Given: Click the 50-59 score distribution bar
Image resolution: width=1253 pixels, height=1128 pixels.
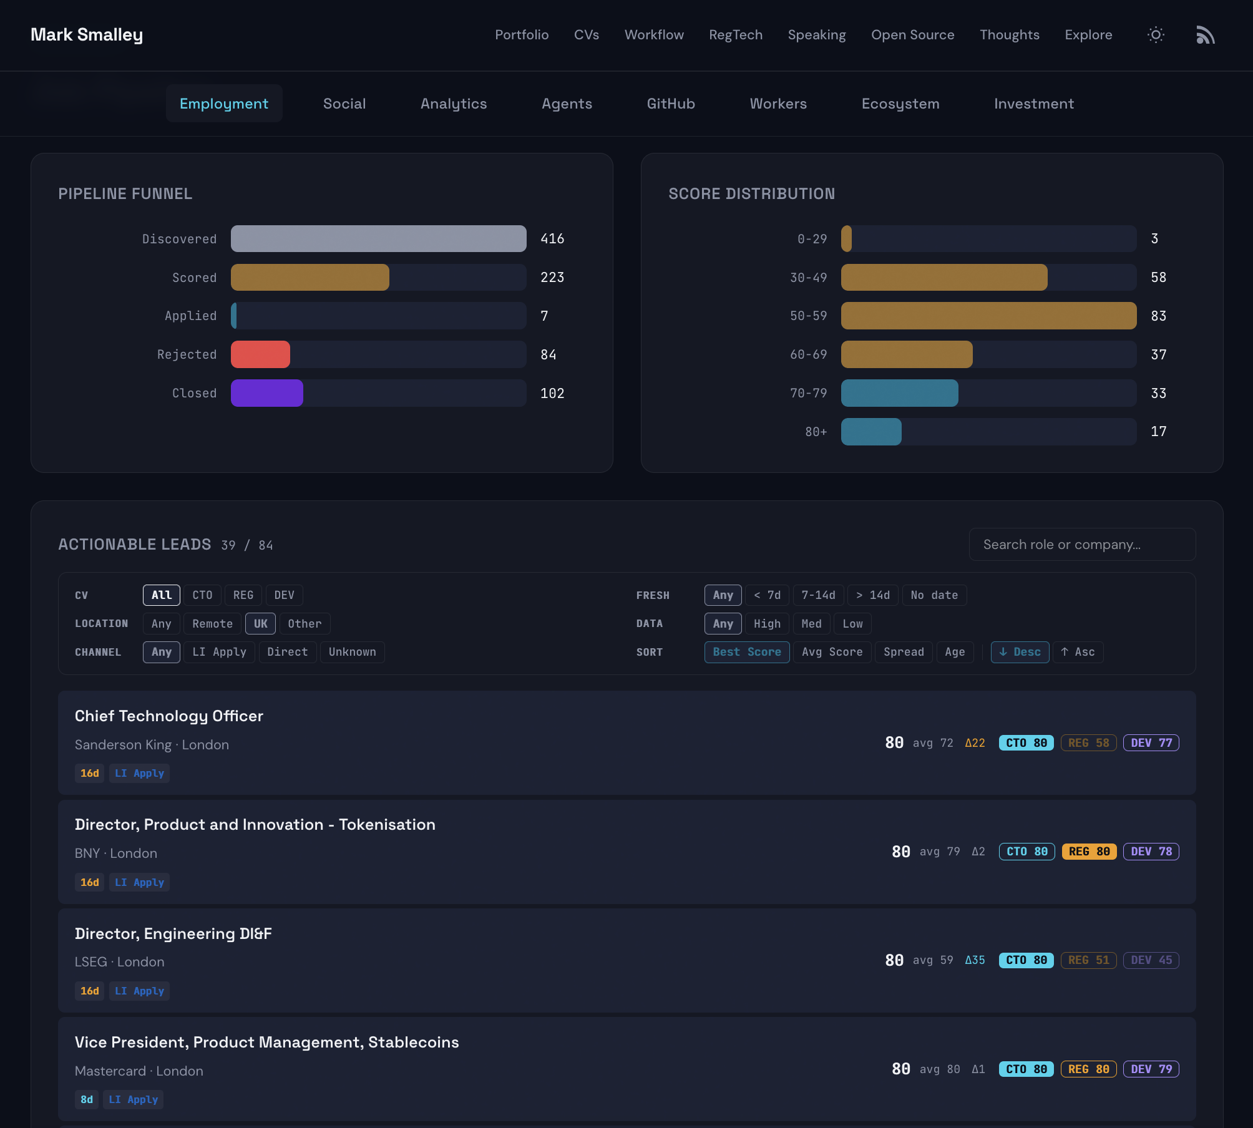Looking at the screenshot, I should click(x=988, y=316).
